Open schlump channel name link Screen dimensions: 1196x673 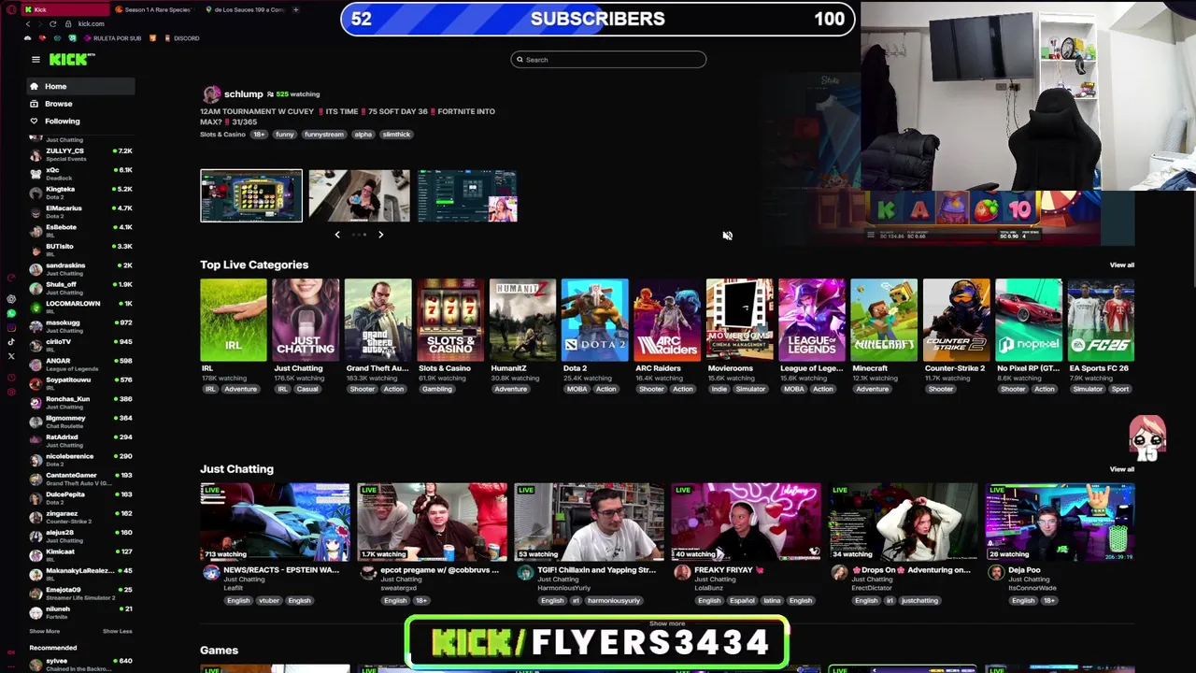click(x=243, y=94)
